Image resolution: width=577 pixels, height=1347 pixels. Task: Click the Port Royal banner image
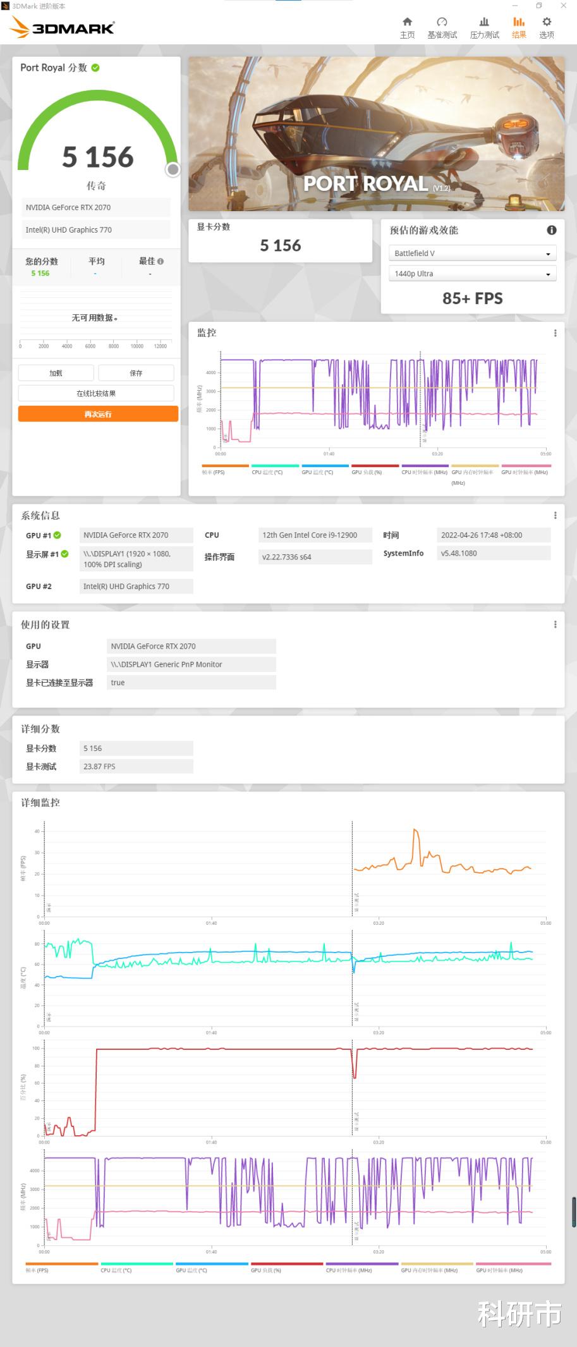377,133
